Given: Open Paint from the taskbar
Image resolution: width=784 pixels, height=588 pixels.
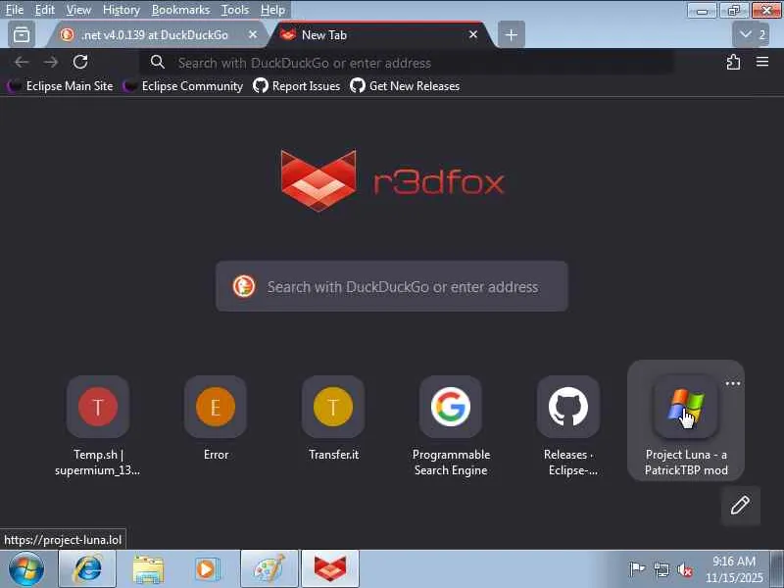Looking at the screenshot, I should click(269, 569).
